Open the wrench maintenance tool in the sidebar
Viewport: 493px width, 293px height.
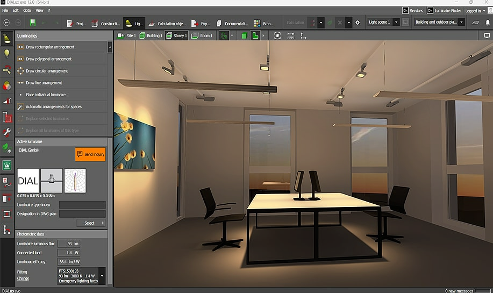7,132
